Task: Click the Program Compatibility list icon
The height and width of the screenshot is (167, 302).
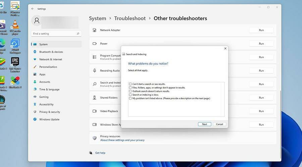Action: 95,57
